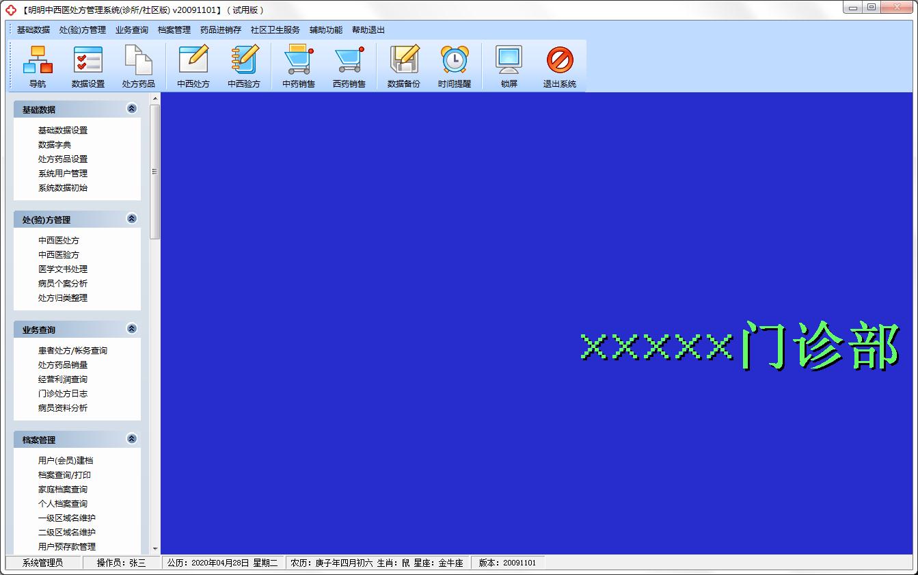Image resolution: width=918 pixels, height=575 pixels.
Task: Collapse the 基础数据 sidebar panel
Action: [132, 109]
